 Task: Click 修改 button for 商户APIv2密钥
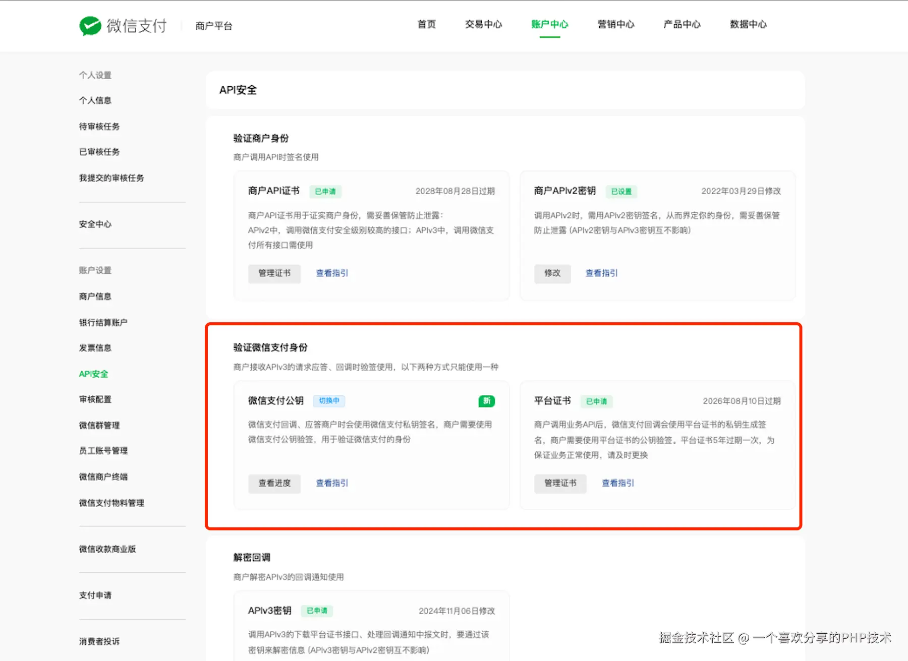pos(552,273)
